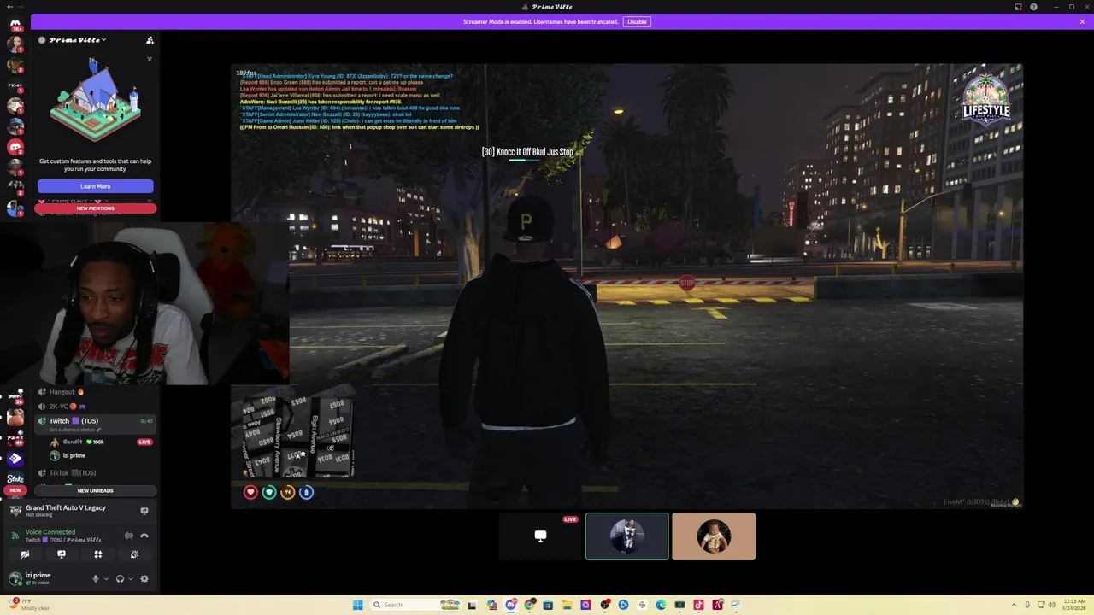Toggle the noise suppression waveform icon
Viewport: 1094px width, 615px height.
coord(129,536)
